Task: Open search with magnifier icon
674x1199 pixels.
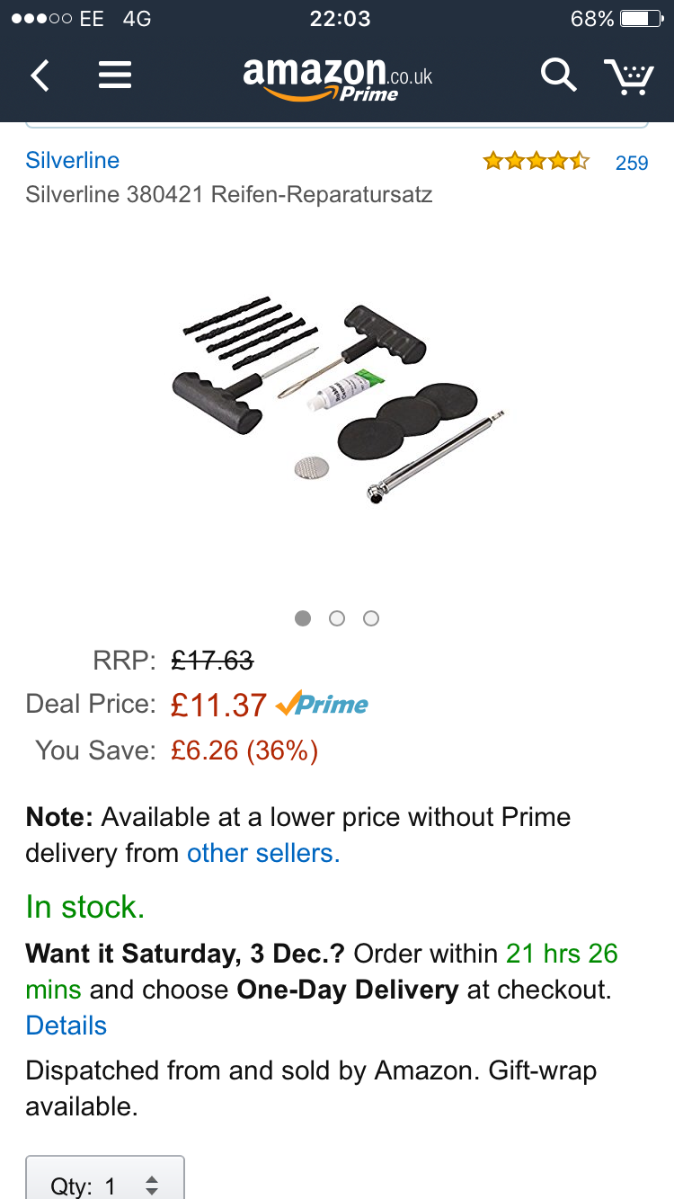Action: (558, 75)
